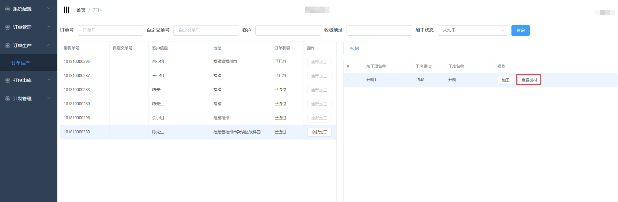Go to 首页 breadcrumb link
618x202 pixels.
tap(81, 10)
